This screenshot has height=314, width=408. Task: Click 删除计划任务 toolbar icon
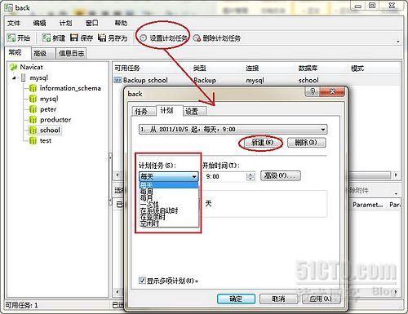(x=197, y=38)
